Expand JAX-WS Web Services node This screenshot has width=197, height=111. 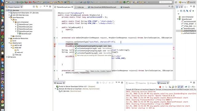[x=9, y=15]
